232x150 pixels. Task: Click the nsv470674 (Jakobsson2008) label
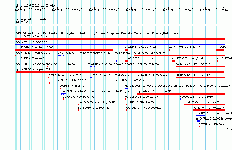[x=35, y=47]
